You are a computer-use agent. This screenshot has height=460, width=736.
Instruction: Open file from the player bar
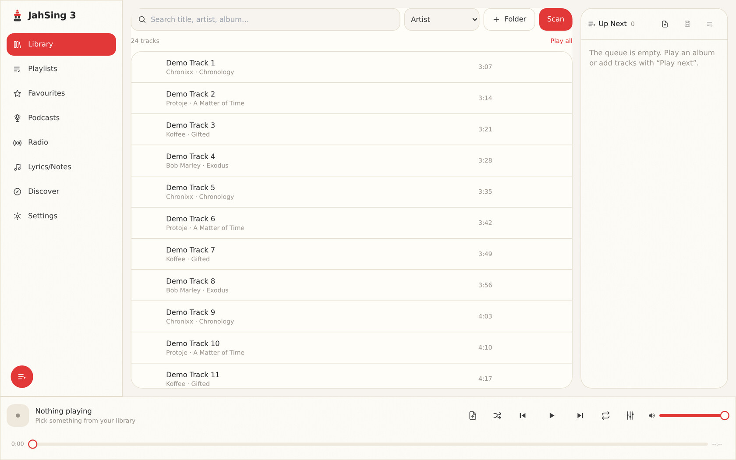point(473,416)
